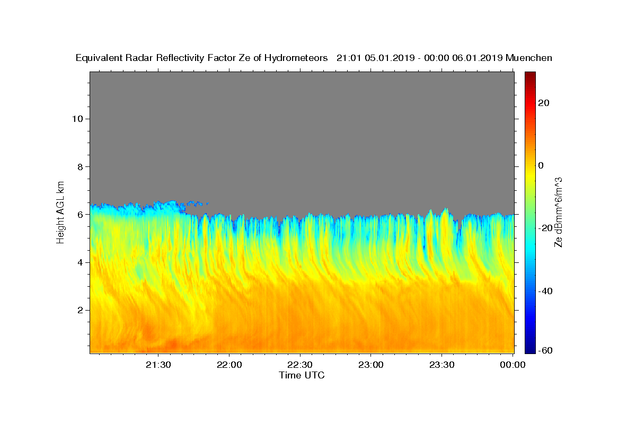Click the 00:00 time tick label
Image resolution: width=636 pixels, height=424 pixels.
pos(513,365)
